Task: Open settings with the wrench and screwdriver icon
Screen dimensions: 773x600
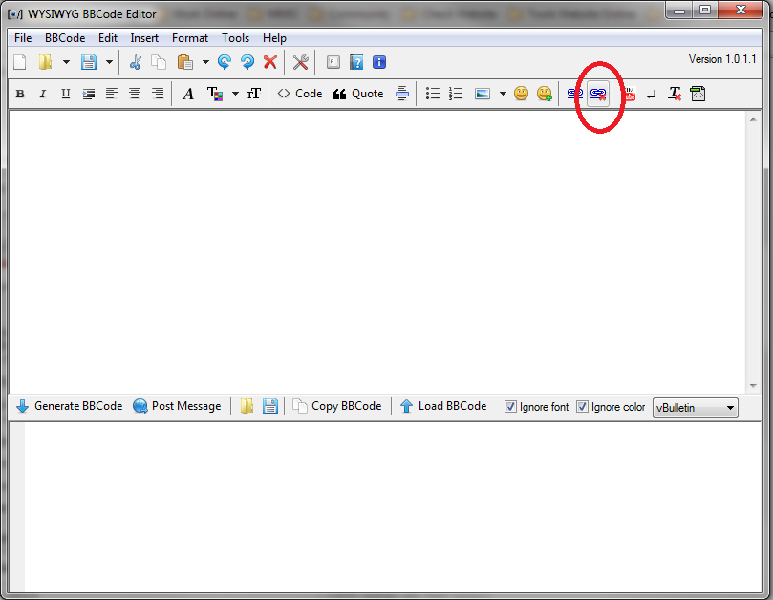Action: (x=300, y=62)
